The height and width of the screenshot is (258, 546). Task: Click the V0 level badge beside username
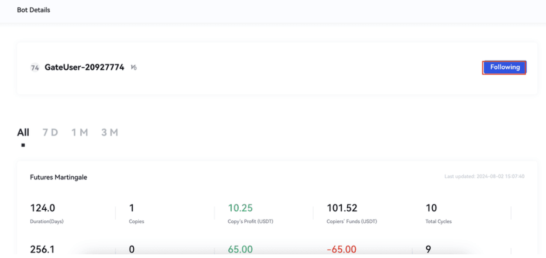pyautogui.click(x=134, y=68)
